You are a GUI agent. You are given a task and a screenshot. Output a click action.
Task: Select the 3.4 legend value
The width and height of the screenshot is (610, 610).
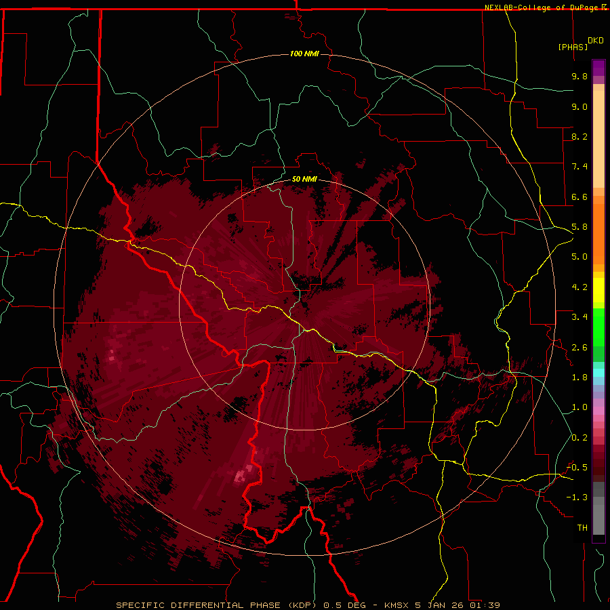(x=579, y=317)
